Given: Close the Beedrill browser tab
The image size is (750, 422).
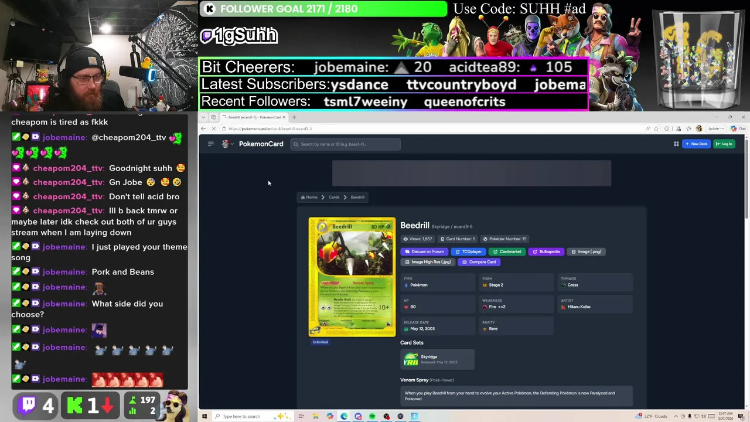Looking at the screenshot, I should coord(284,117).
